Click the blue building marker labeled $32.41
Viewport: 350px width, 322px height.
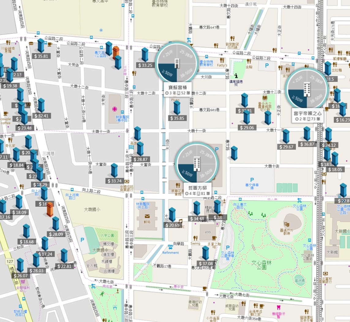[41, 105]
